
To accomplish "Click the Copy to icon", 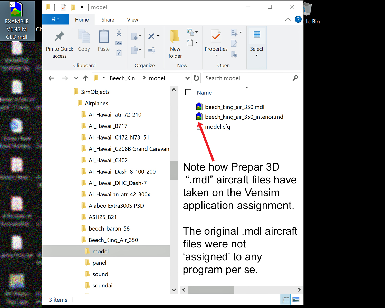I will 134,50.
